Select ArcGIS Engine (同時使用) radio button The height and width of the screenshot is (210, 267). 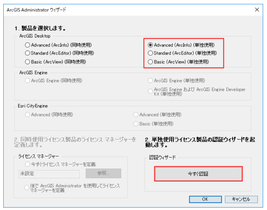(x=27, y=81)
